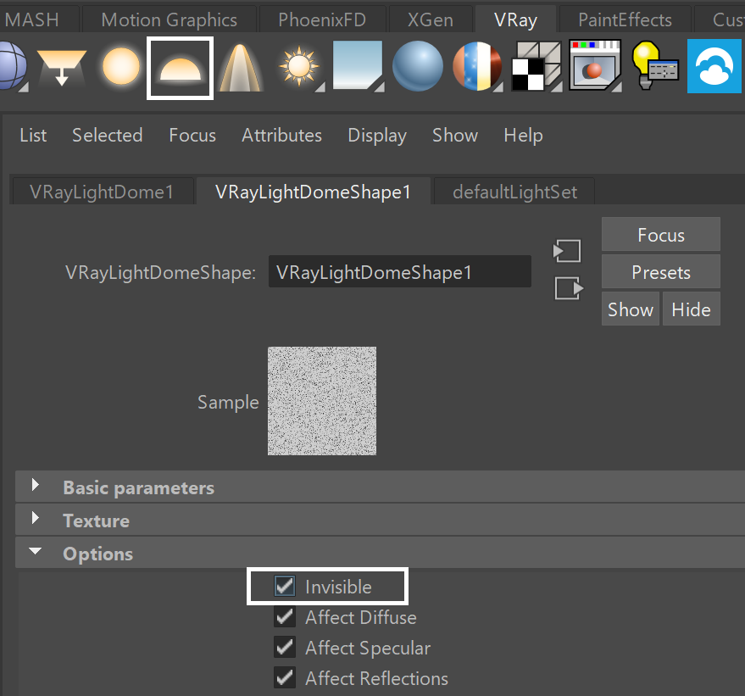This screenshot has width=745, height=696.
Task: Click the VRayLightDomeShape name input field
Action: coord(399,272)
